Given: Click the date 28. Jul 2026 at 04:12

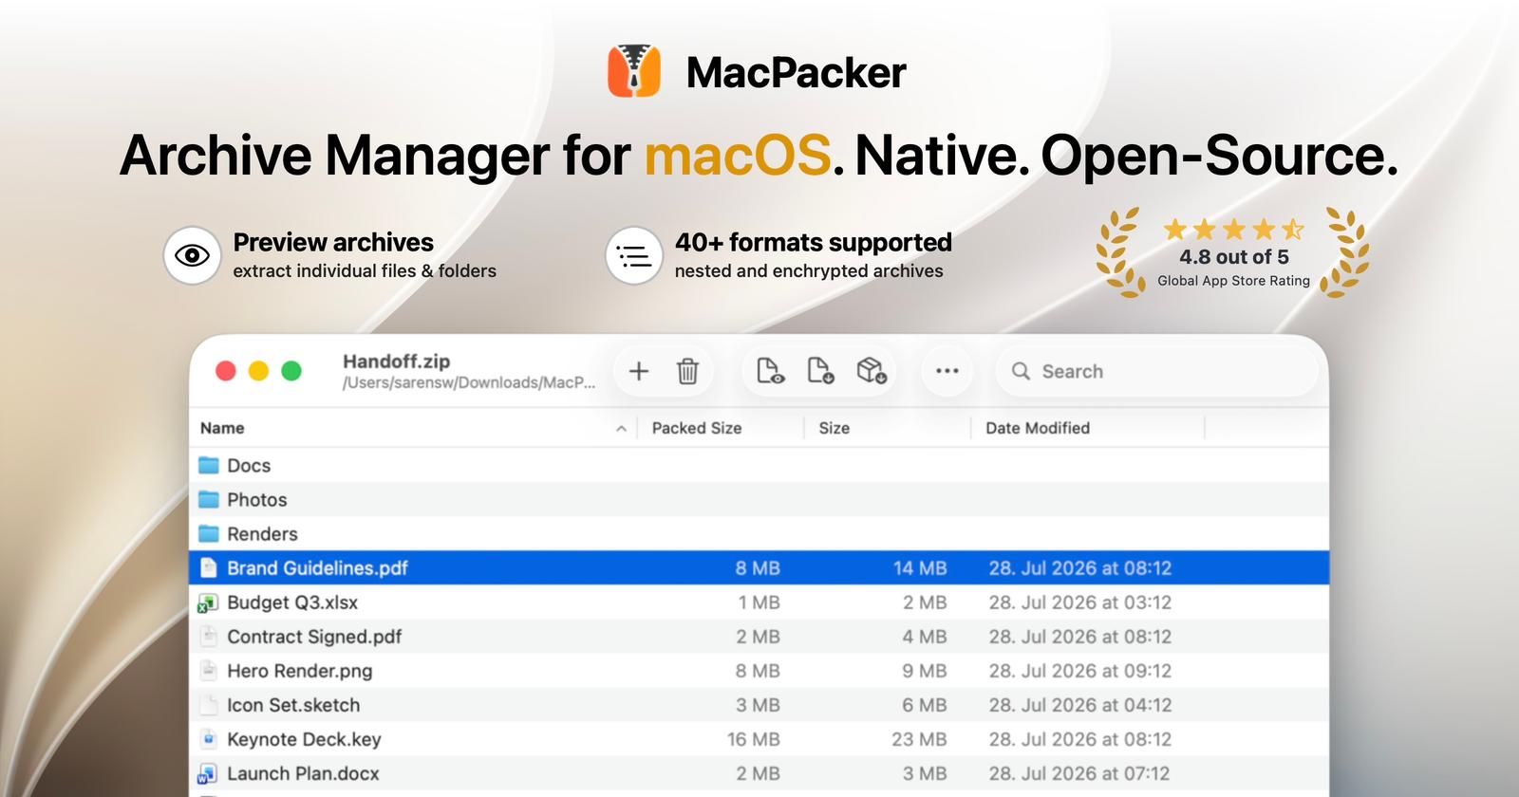Looking at the screenshot, I should 1080,705.
